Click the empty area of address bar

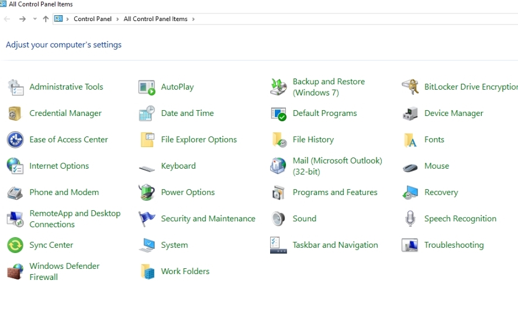click(351, 19)
